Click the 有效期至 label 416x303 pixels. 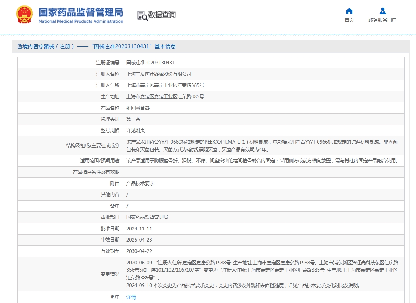[110, 251]
